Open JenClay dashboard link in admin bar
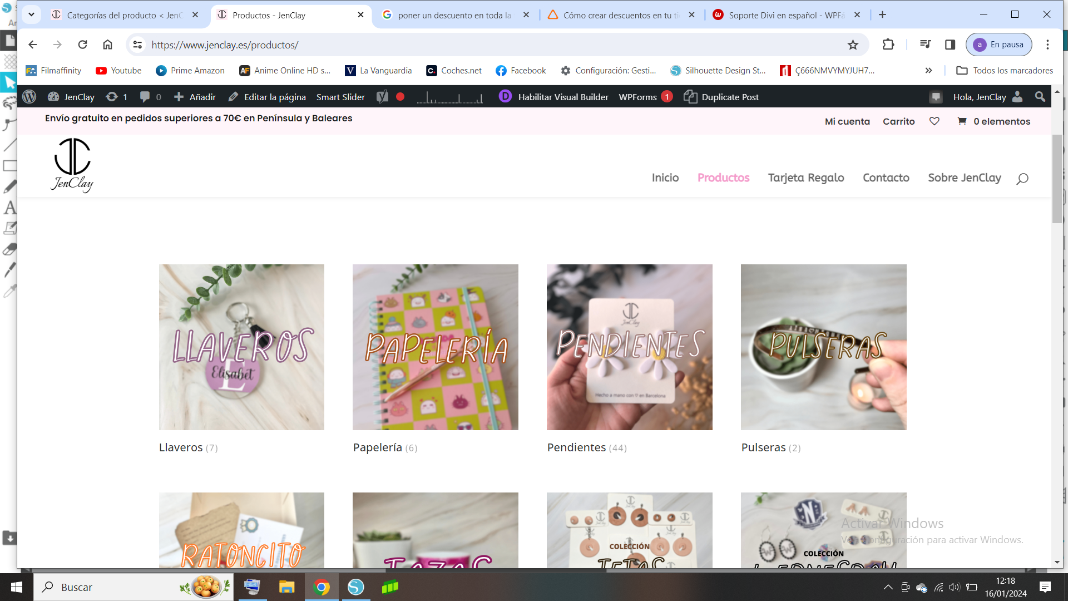This screenshot has height=601, width=1068. click(x=71, y=97)
